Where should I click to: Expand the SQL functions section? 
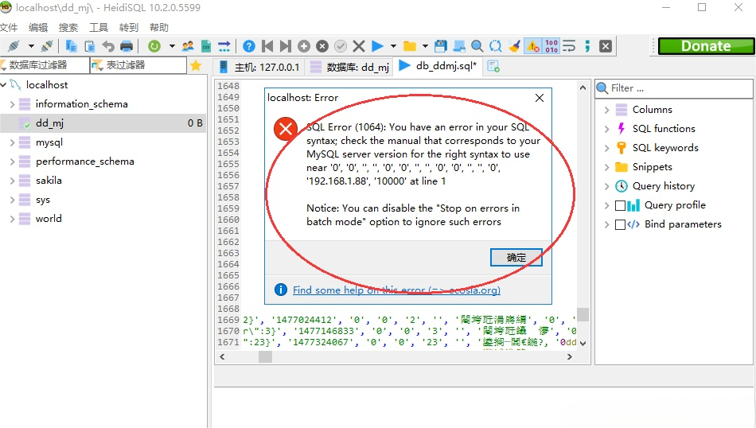click(x=606, y=129)
